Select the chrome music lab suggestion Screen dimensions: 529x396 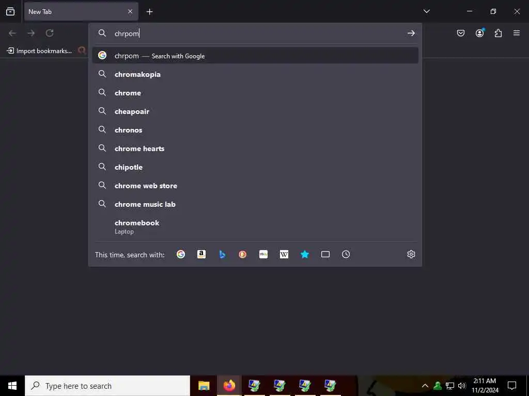[255, 204]
